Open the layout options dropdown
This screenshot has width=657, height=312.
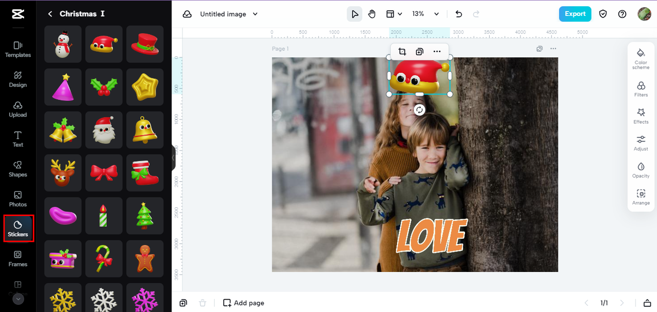point(394,14)
